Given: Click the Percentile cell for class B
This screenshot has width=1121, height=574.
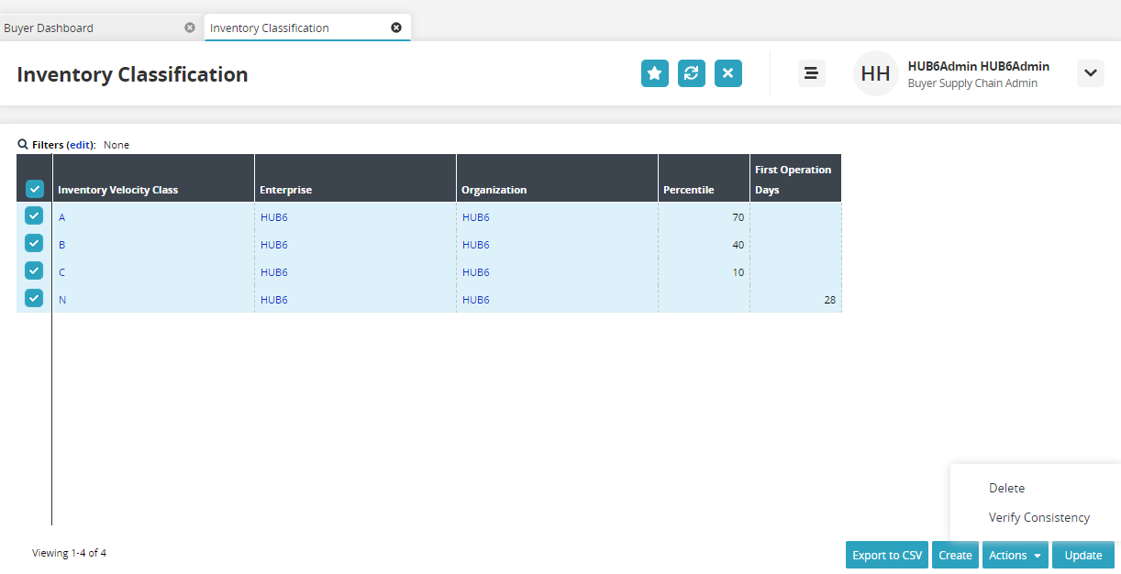Looking at the screenshot, I should 703,245.
